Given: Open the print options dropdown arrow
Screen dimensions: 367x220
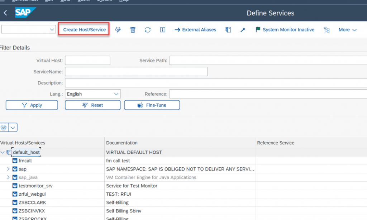Looking at the screenshot, I should tap(13, 128).
